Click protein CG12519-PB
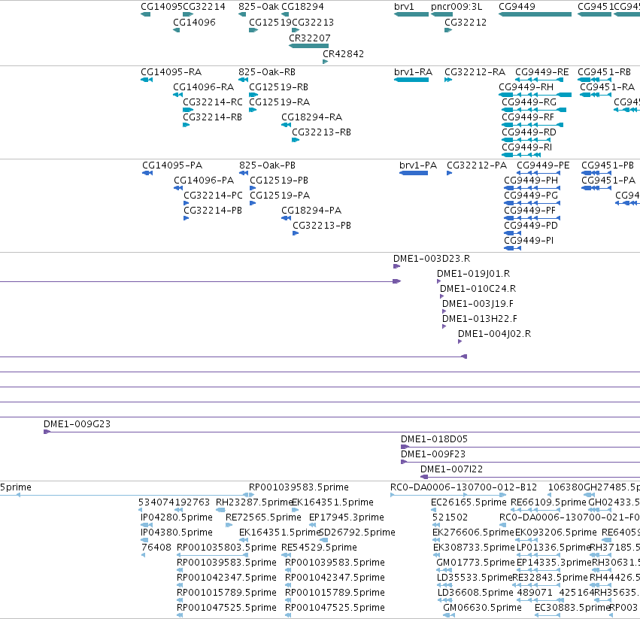This screenshot has height=619, width=640. coord(279,181)
